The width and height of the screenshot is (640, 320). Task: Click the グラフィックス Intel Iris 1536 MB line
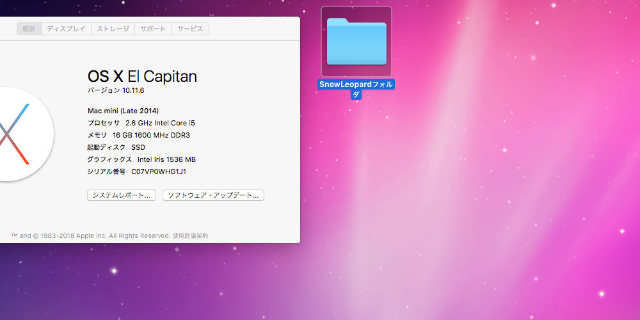click(x=141, y=159)
